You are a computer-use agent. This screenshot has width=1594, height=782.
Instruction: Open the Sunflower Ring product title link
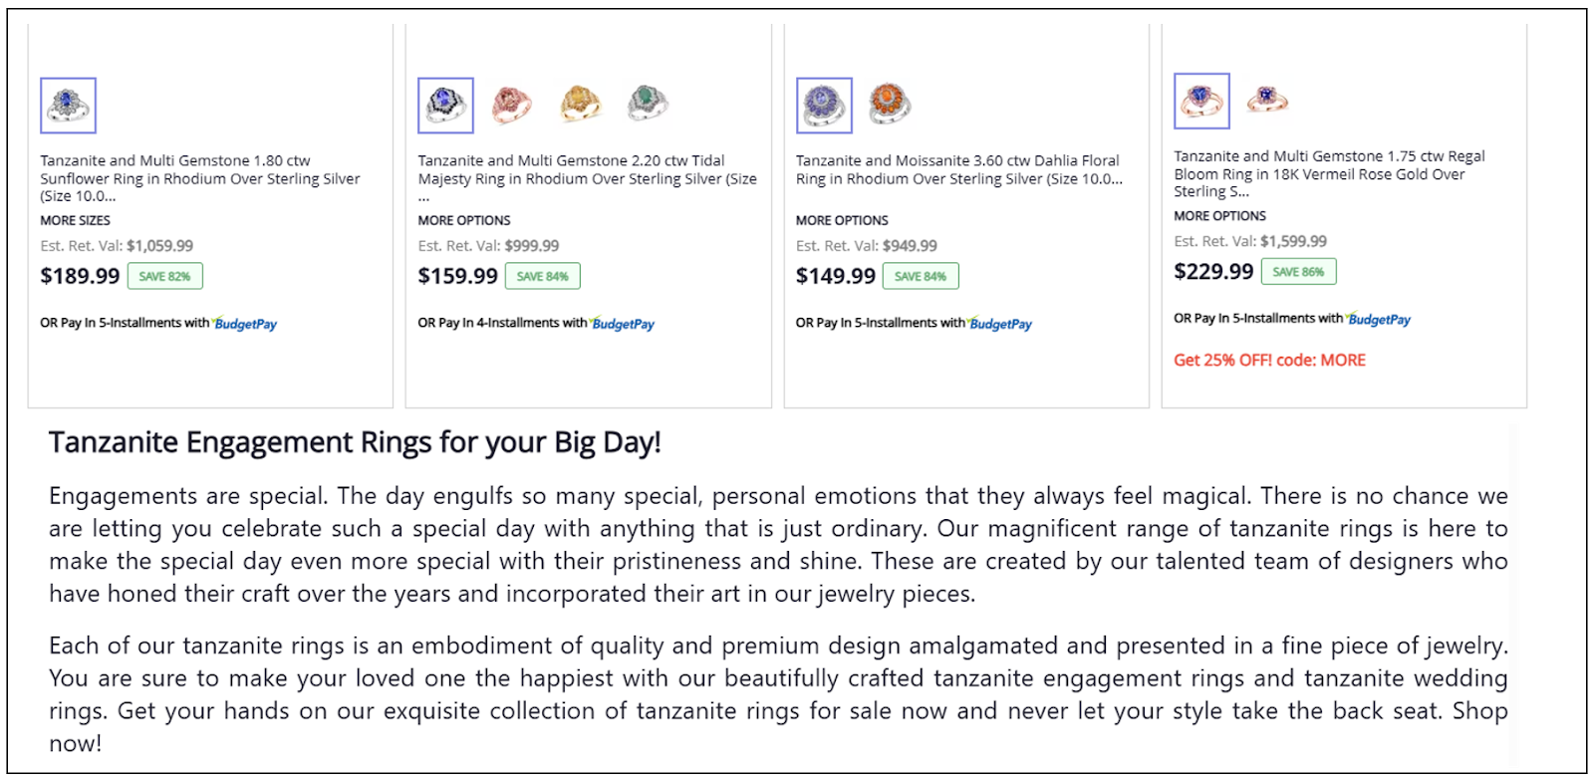click(199, 178)
